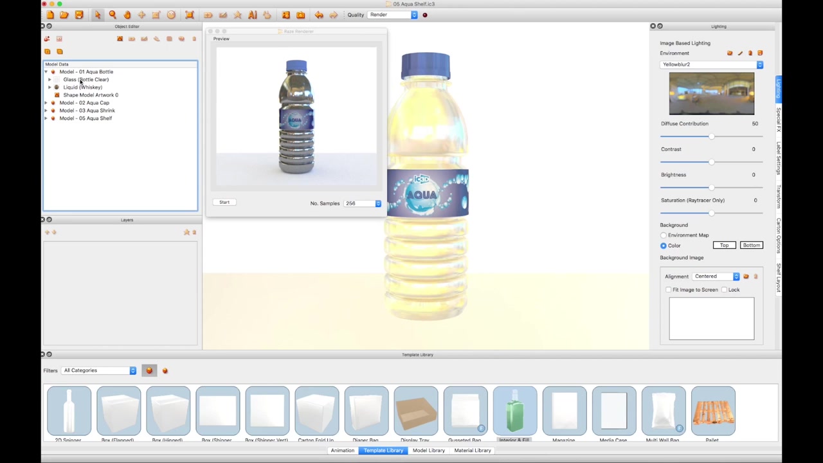823x463 pixels.
Task: Click the small red ball filter icon
Action: [x=165, y=371]
